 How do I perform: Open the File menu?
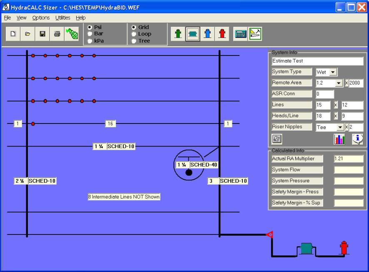[7, 18]
